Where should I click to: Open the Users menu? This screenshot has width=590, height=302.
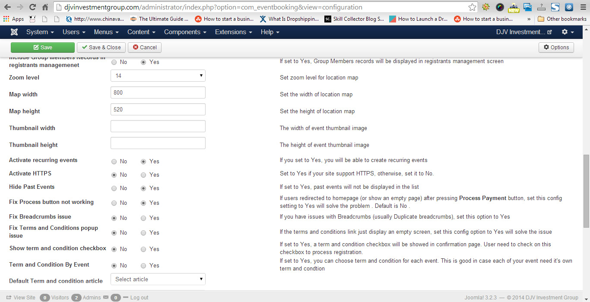pyautogui.click(x=74, y=32)
